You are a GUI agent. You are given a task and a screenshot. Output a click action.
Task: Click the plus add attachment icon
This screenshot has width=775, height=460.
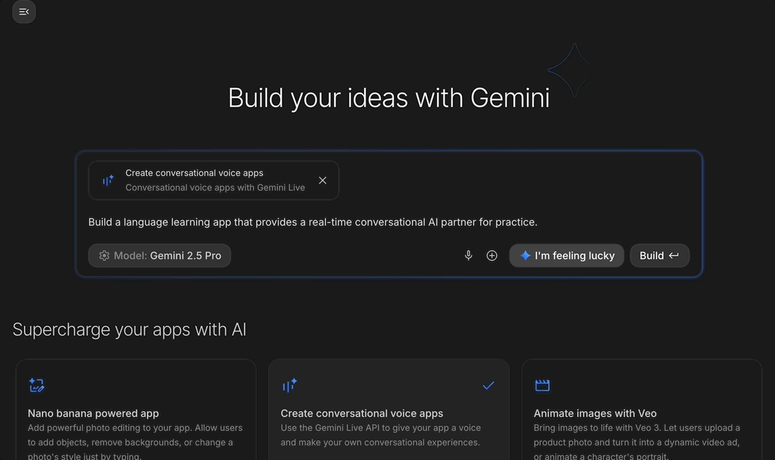click(492, 256)
